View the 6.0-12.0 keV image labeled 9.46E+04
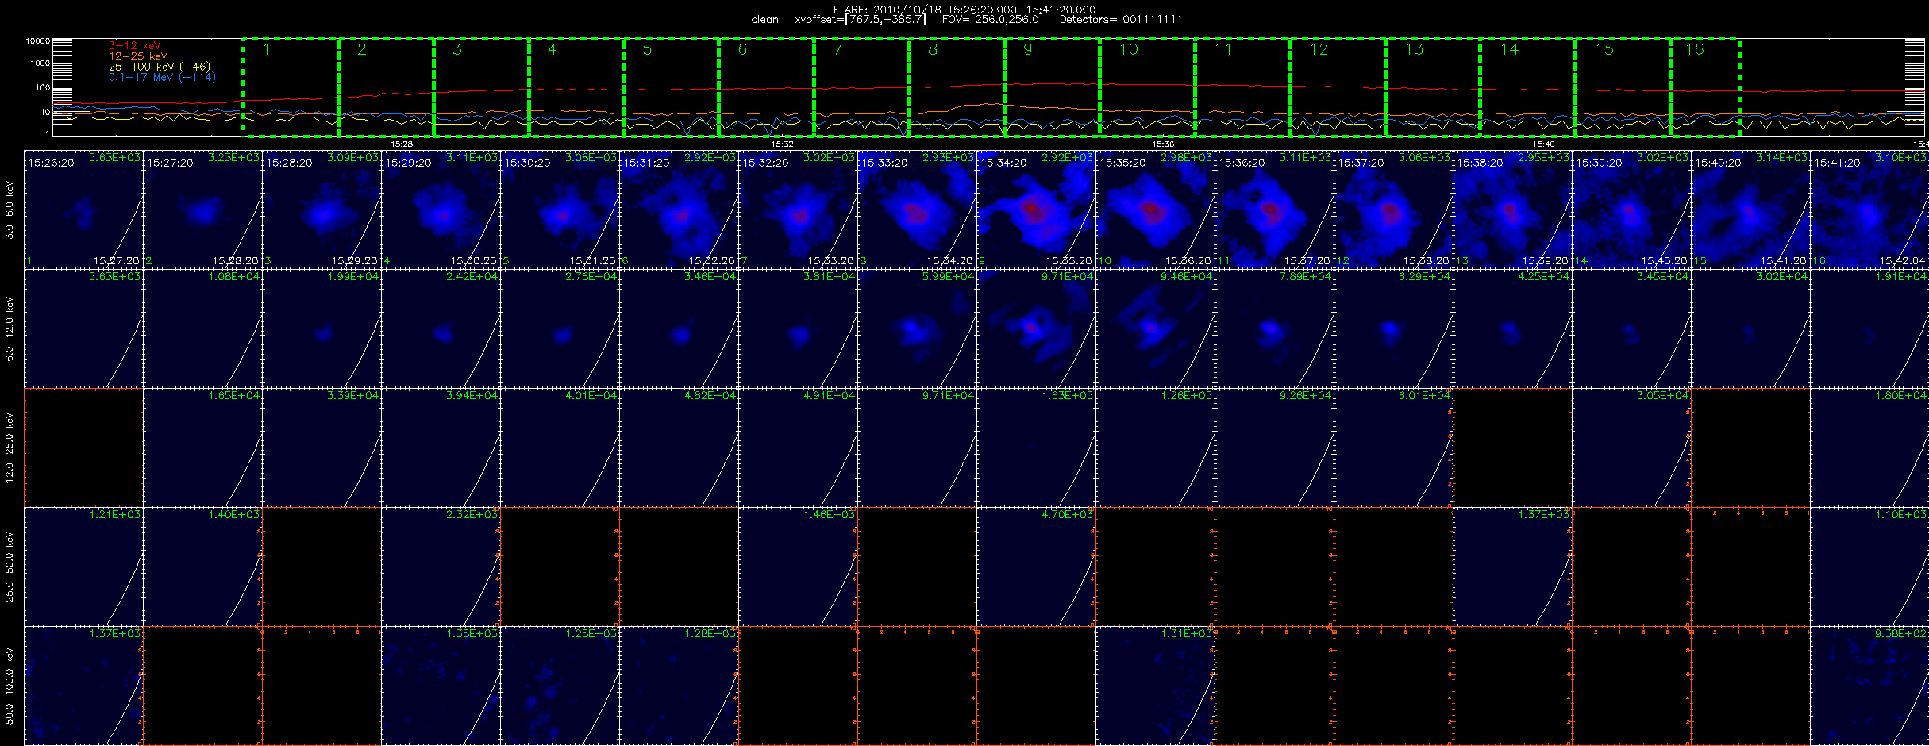Image resolution: width=1929 pixels, height=746 pixels. [1155, 329]
